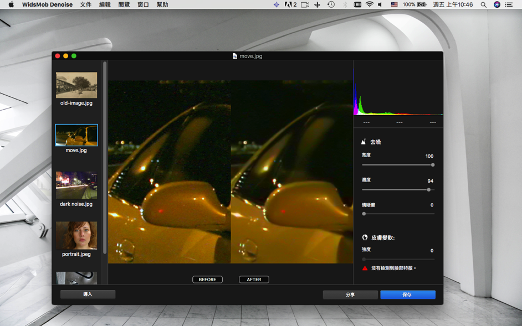Click the keyboard viewer icon in menu bar

coord(357,4)
